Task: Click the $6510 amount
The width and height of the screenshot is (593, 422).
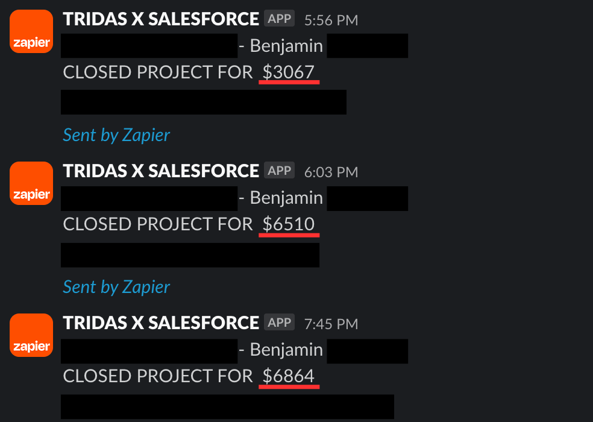Action: [x=289, y=224]
